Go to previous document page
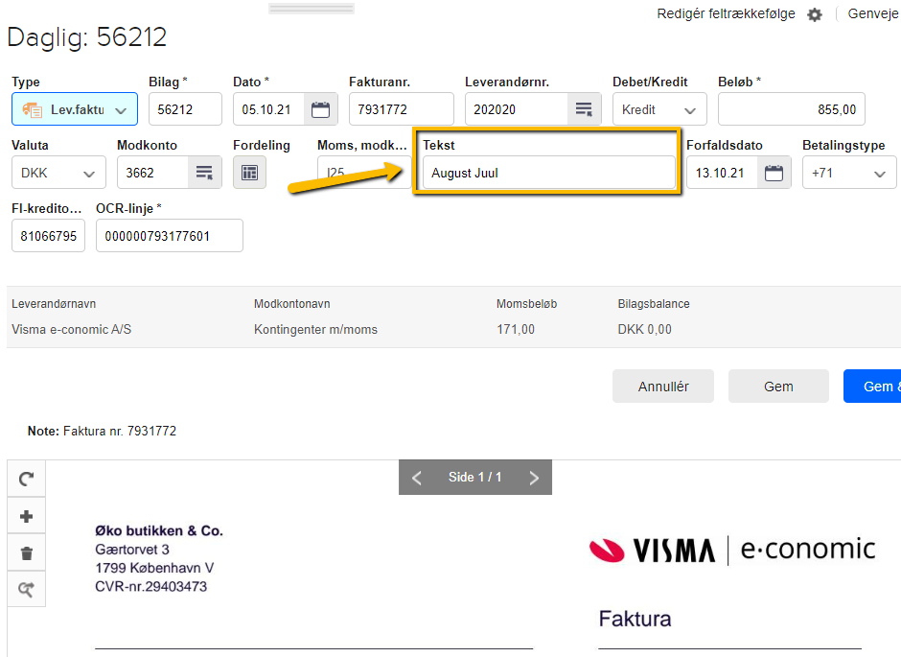901x657 pixels. tap(416, 478)
